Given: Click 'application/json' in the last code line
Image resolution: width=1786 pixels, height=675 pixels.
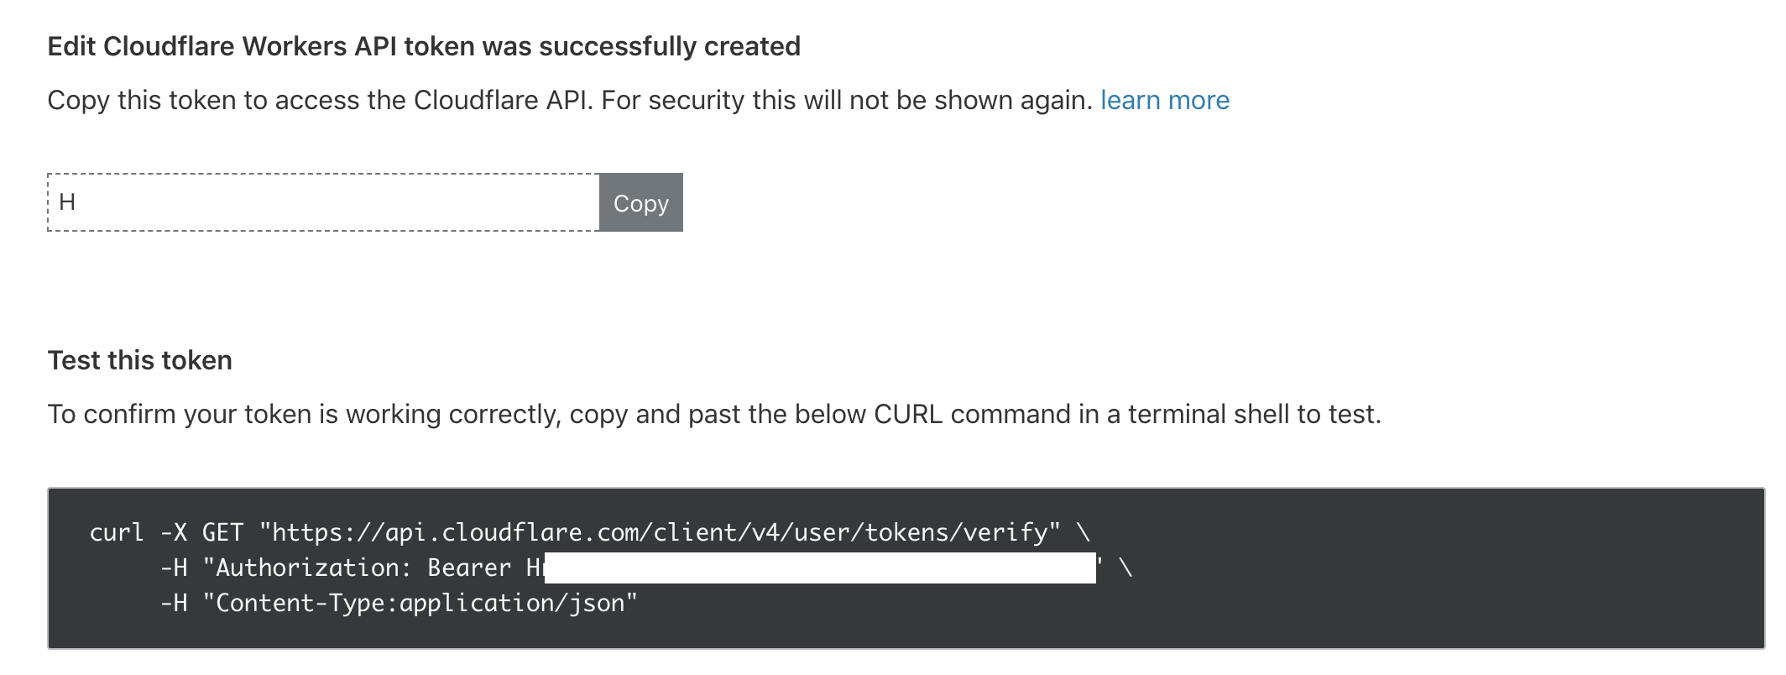Looking at the screenshot, I should pyautogui.click(x=512, y=604).
